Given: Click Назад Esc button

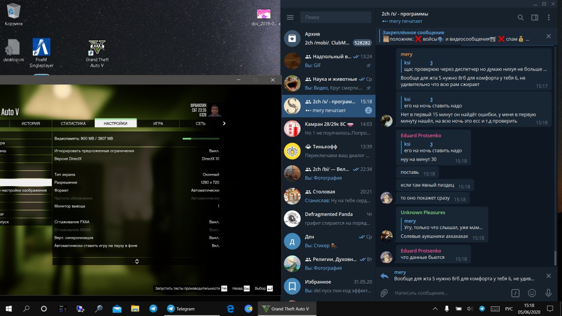Looking at the screenshot, I should (241, 288).
